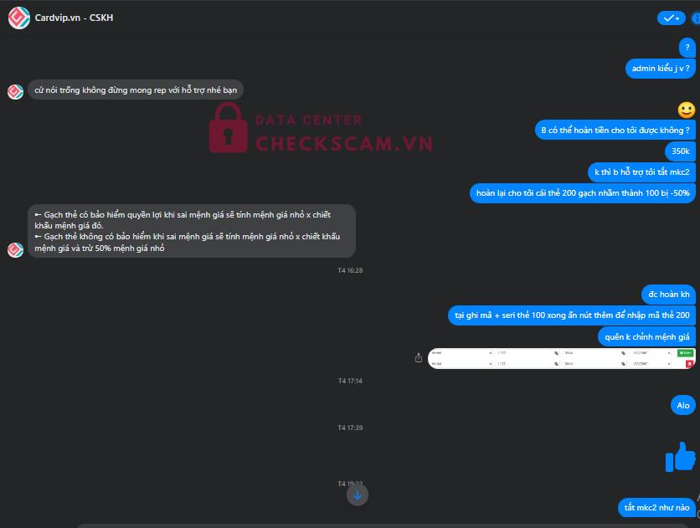Image resolution: width=700 pixels, height=528 pixels.
Task: Open the Cardvip.vn page profile picture
Action: [18, 18]
